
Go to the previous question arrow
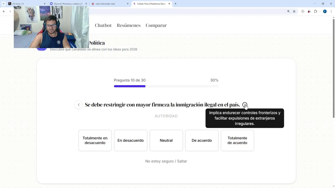[79, 105]
